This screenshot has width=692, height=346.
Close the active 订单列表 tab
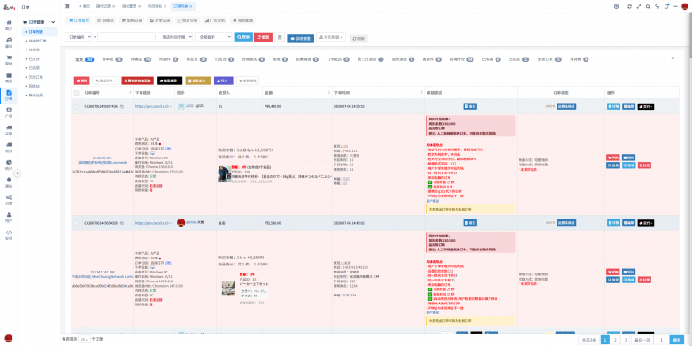[190, 6]
